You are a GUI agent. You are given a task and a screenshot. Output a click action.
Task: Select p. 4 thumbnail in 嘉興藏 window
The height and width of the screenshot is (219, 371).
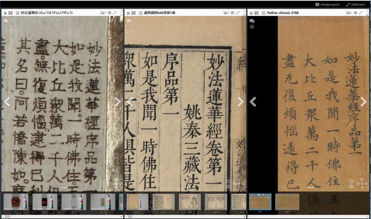point(216,202)
